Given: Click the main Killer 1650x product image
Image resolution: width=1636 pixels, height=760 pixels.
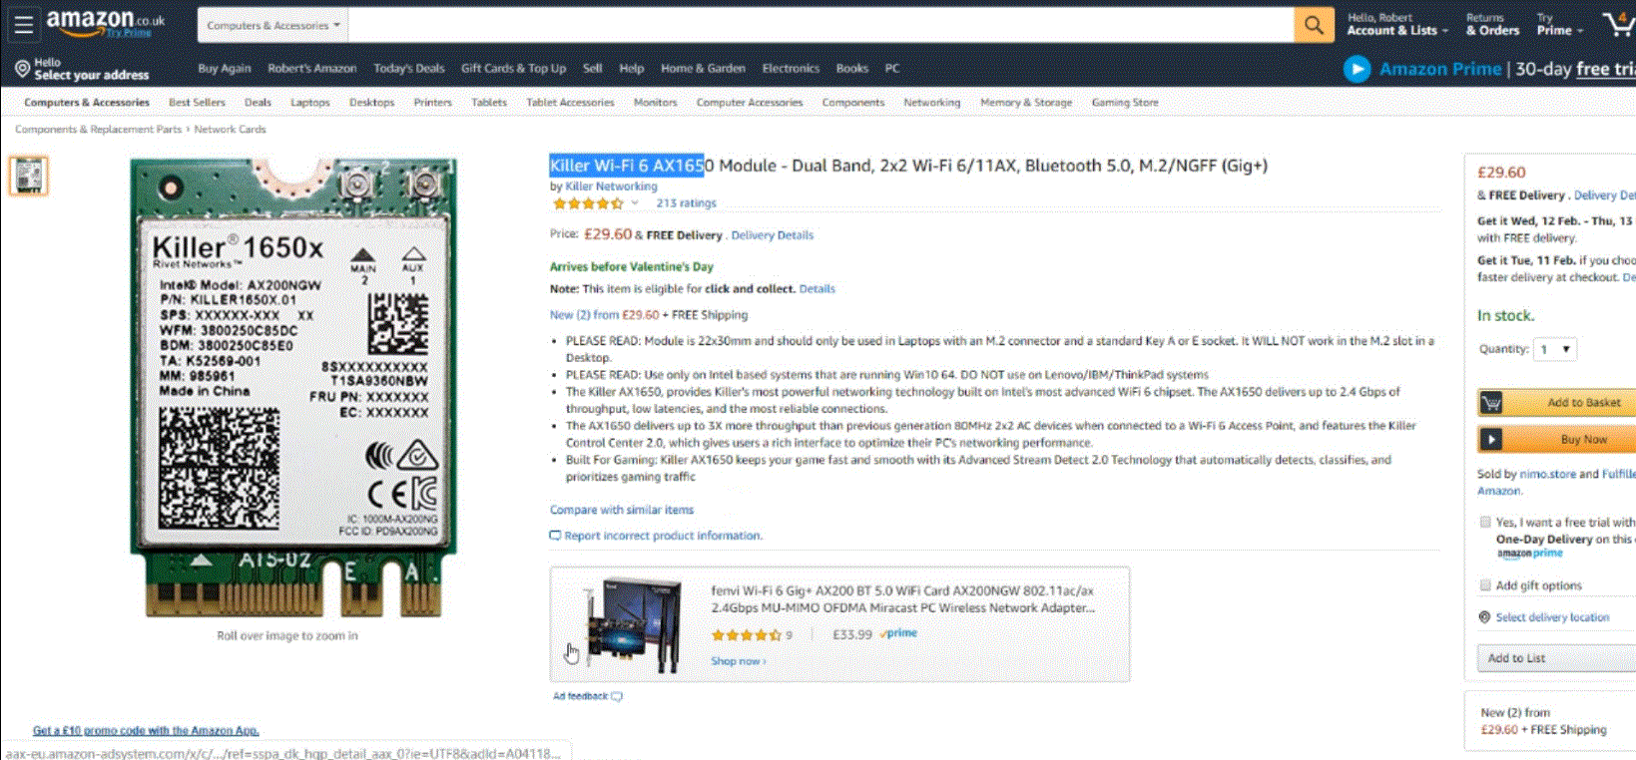Looking at the screenshot, I should (293, 389).
